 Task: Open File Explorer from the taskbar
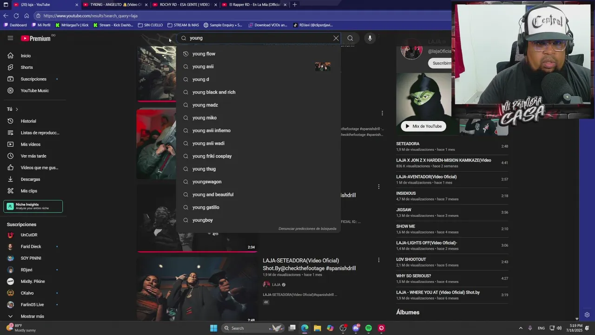[x=317, y=328]
